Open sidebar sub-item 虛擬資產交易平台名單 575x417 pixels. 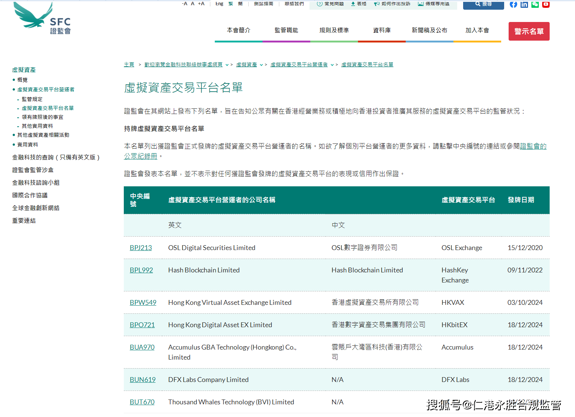click(x=48, y=108)
